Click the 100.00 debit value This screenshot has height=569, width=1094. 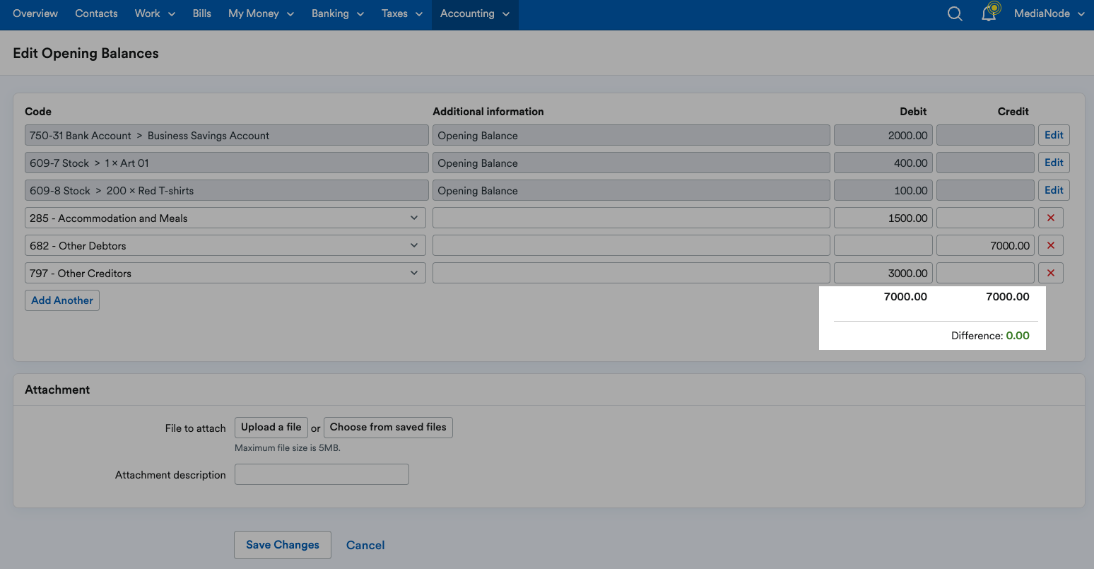pyautogui.click(x=883, y=190)
